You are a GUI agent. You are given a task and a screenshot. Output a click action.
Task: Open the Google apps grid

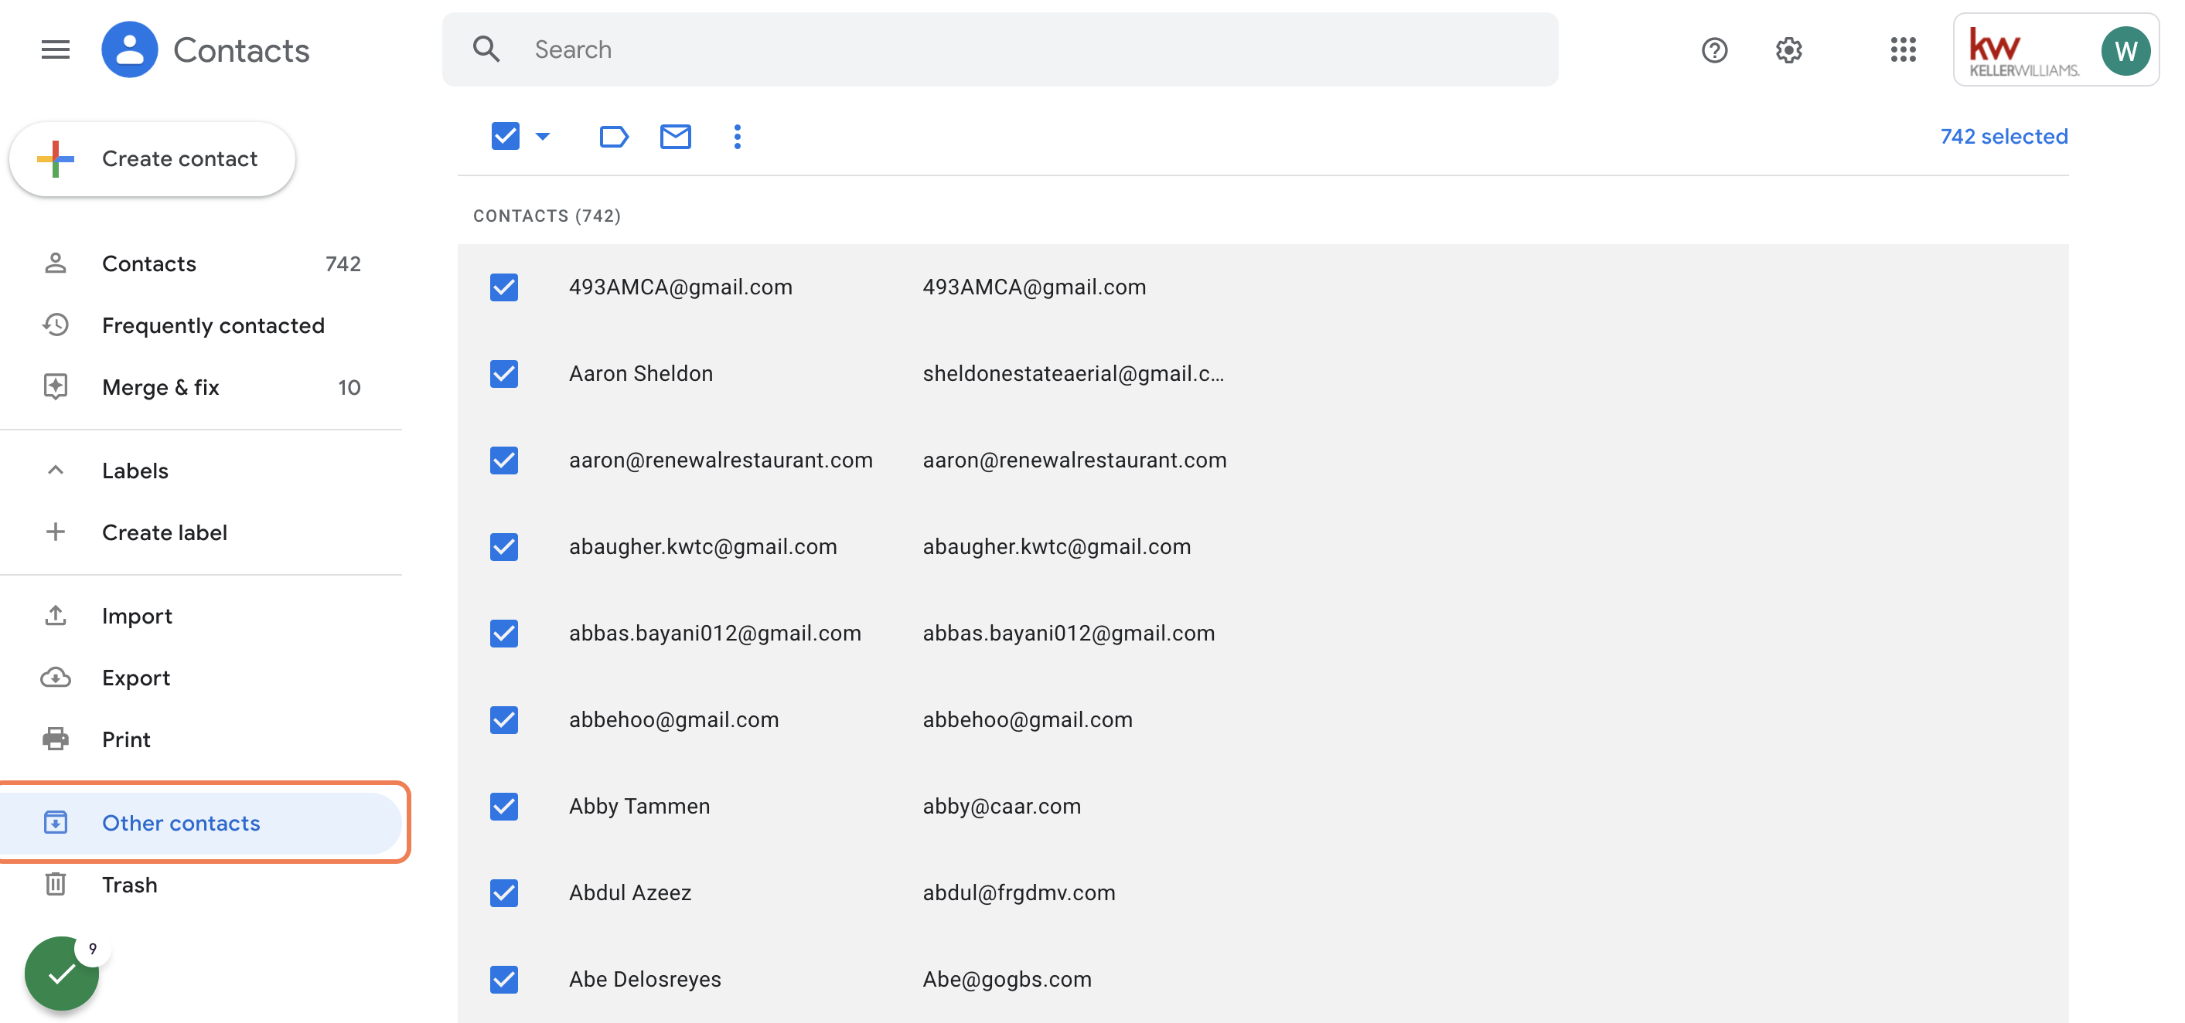click(x=1903, y=50)
